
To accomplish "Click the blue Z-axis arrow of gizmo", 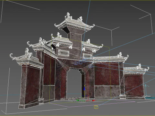I will coord(84,89).
